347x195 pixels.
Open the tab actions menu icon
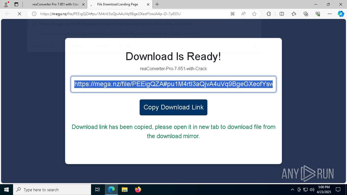coord(16,4)
